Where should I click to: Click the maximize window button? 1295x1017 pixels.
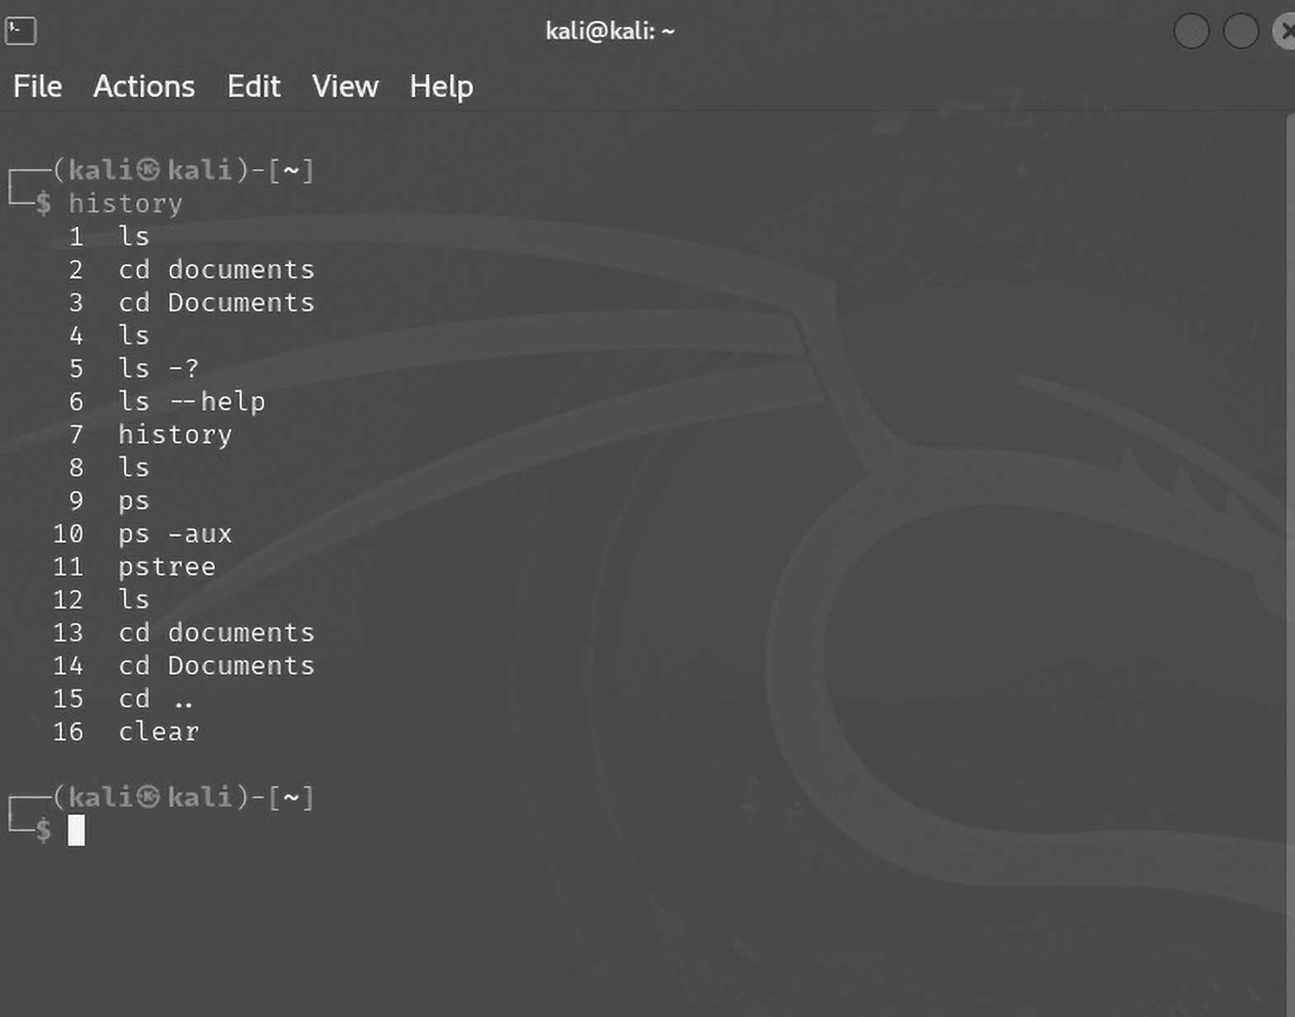click(1240, 31)
